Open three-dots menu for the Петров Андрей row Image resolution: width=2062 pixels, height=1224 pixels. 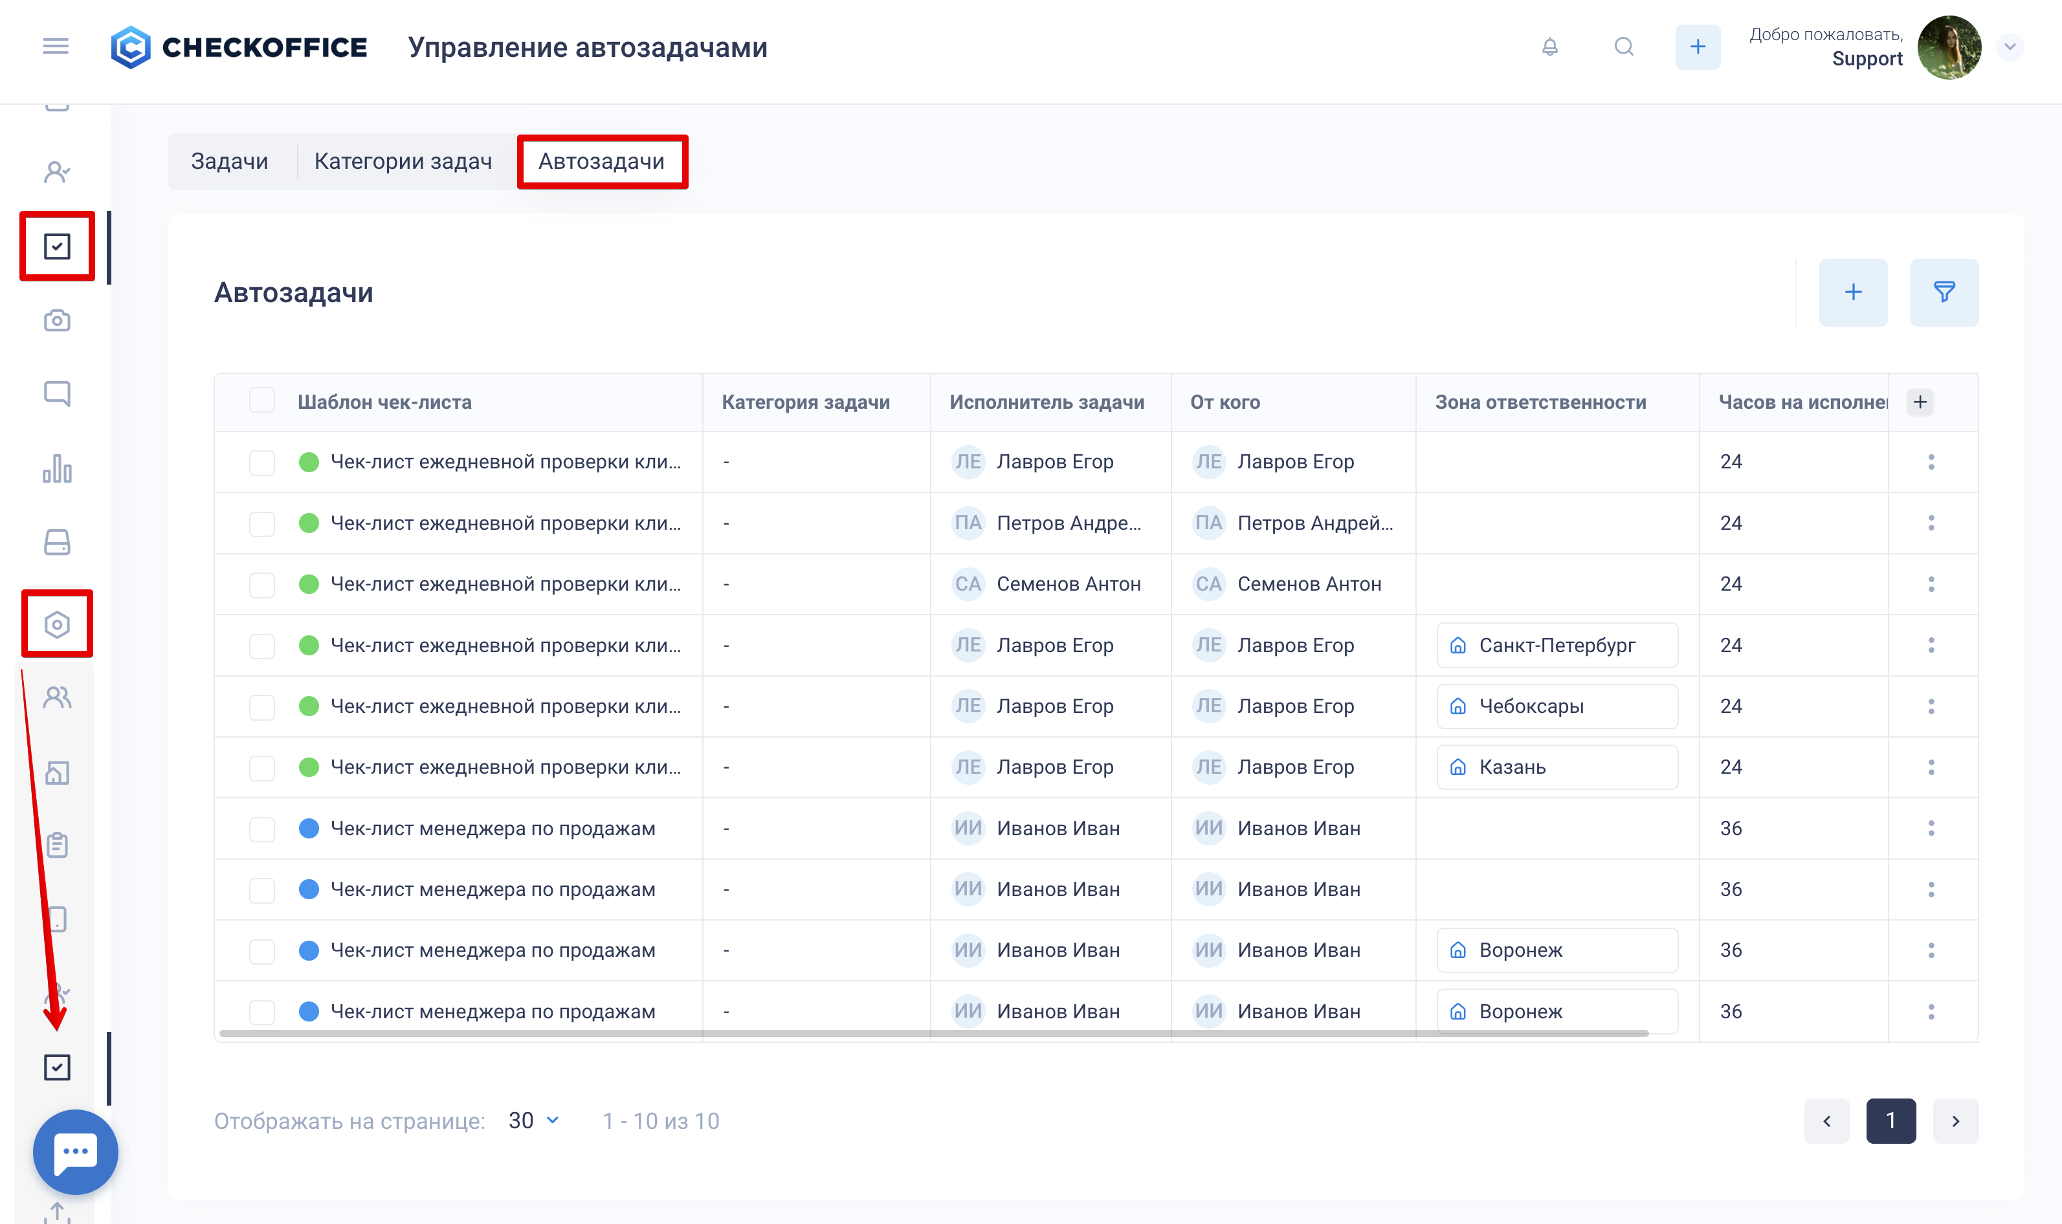tap(1931, 523)
